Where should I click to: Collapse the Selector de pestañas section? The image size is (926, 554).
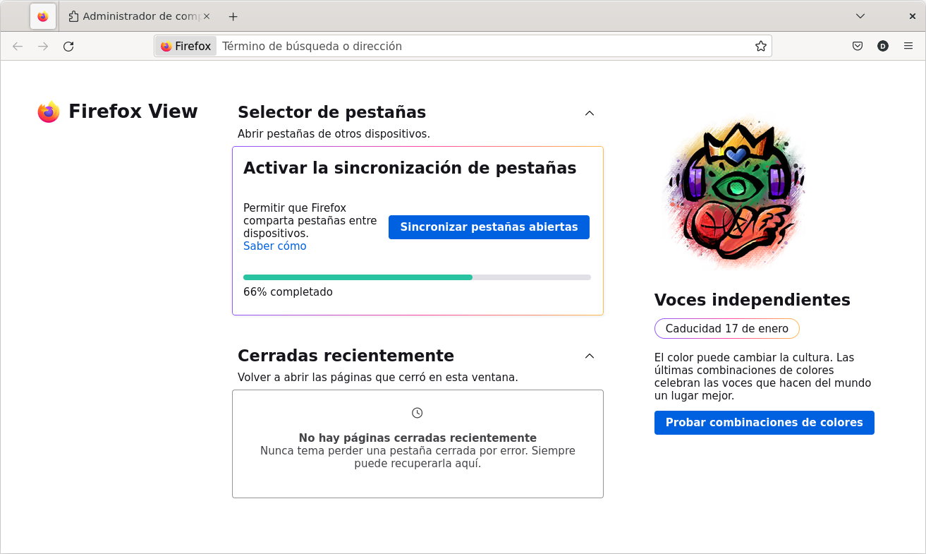pos(590,113)
